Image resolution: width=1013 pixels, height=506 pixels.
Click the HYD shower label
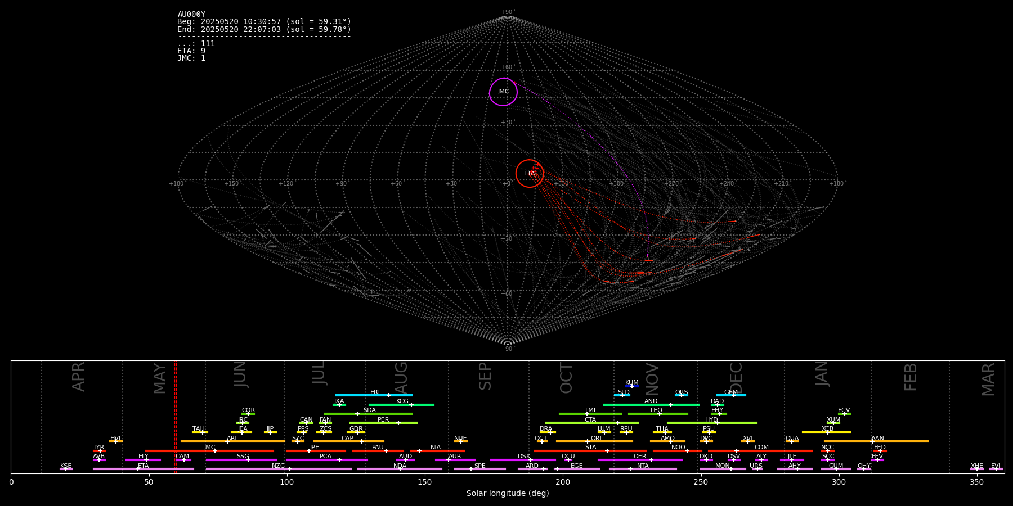coord(712,420)
